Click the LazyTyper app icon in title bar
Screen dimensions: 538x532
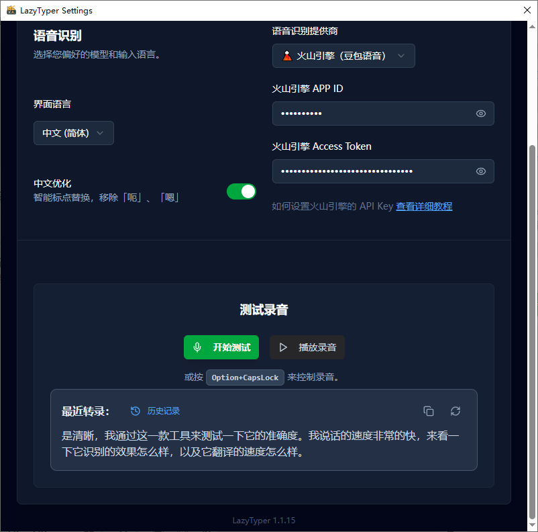pos(11,10)
